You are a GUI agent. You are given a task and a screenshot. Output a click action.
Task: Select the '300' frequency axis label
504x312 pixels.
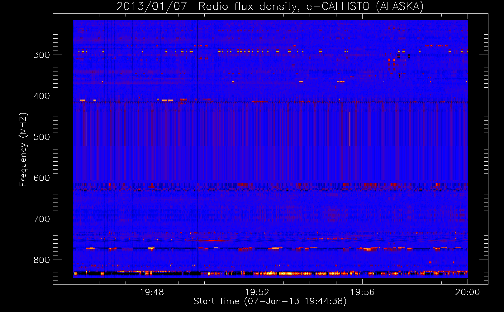(x=41, y=55)
